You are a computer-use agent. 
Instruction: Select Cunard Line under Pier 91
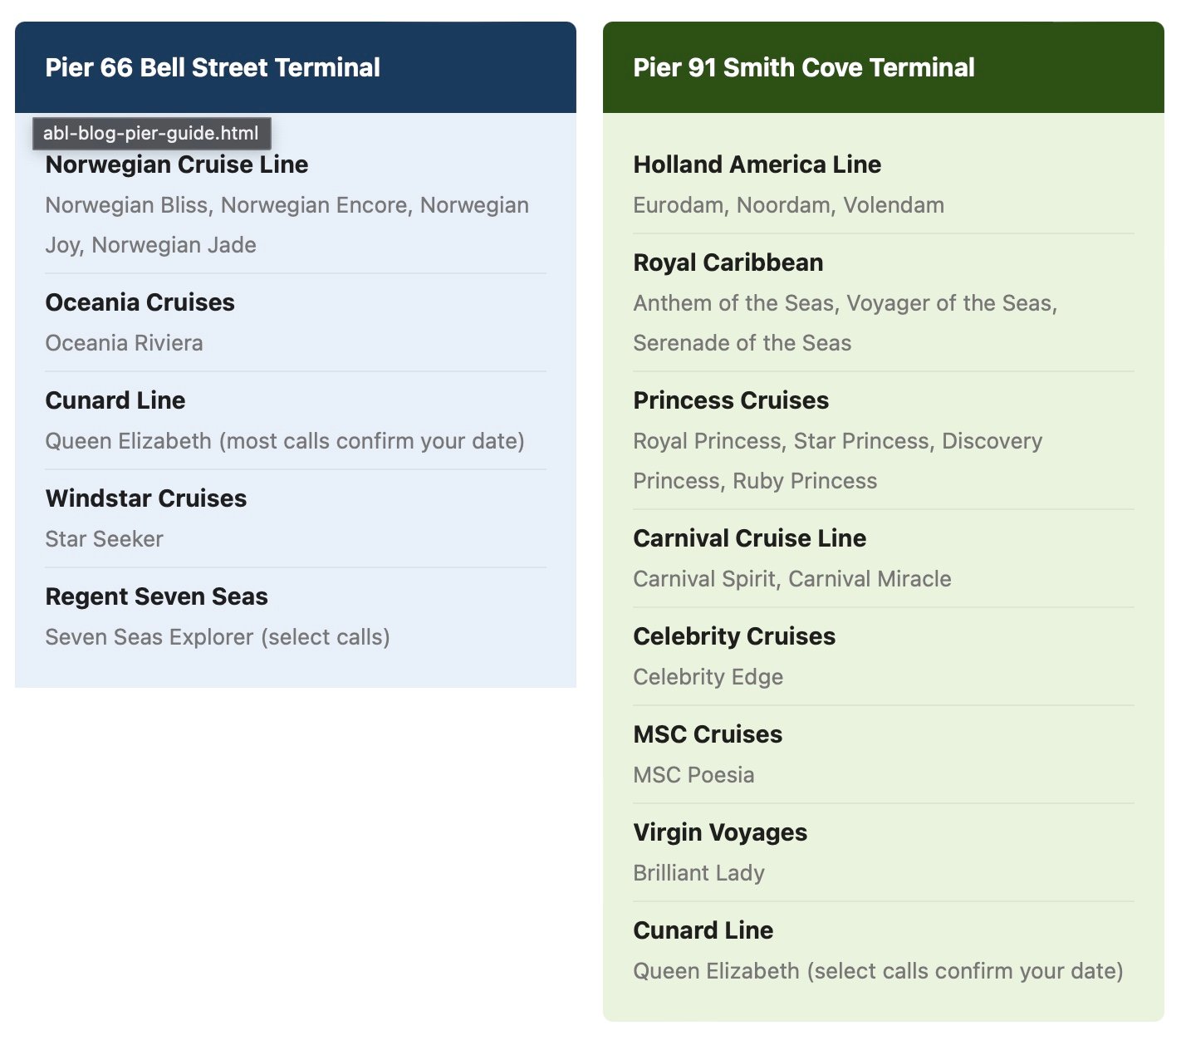coord(703,930)
